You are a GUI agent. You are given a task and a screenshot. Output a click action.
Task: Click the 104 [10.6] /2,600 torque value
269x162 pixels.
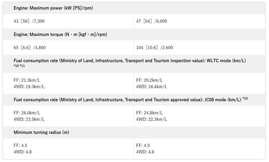[155, 48]
